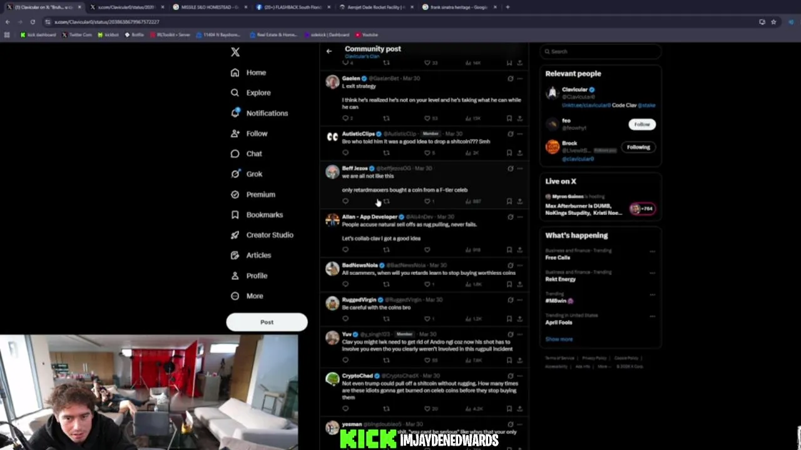Open the #MBwin trending topic

559,301
